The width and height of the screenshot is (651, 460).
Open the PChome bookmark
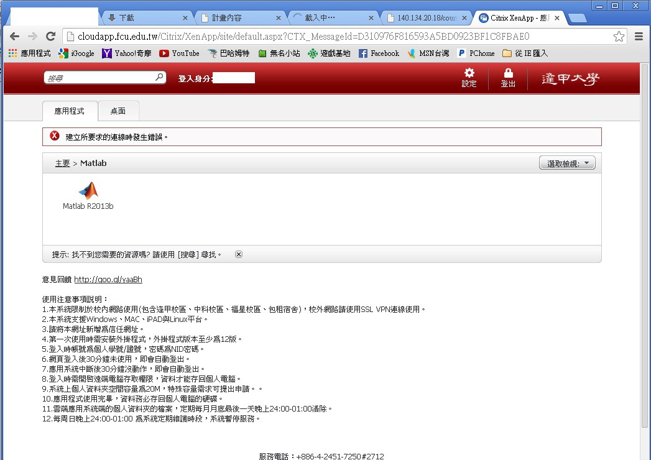tap(476, 53)
